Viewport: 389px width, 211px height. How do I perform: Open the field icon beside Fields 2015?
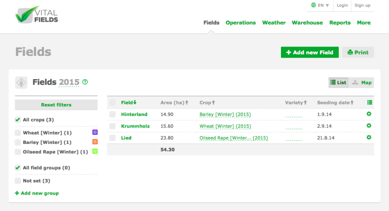point(21,82)
